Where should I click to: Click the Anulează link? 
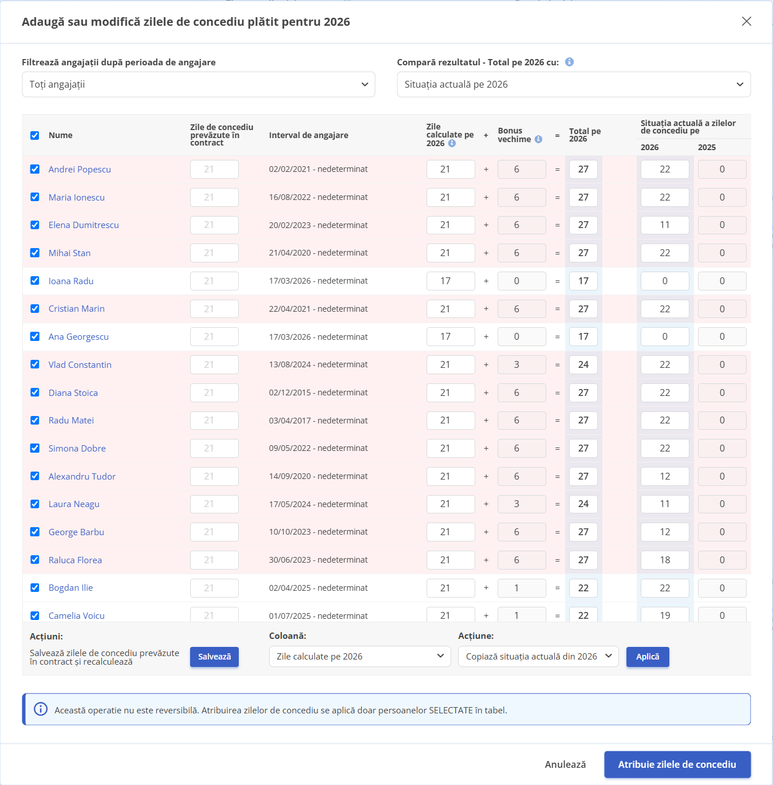click(565, 764)
